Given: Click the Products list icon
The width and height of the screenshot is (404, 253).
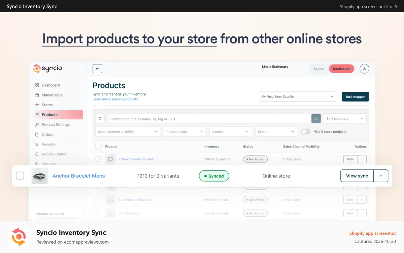Looking at the screenshot, I should pyautogui.click(x=37, y=115).
